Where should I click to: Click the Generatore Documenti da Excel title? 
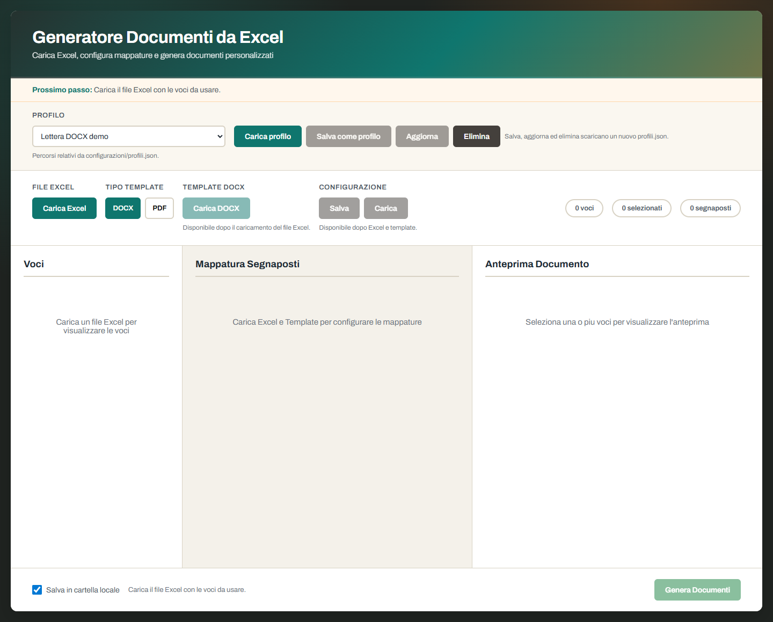[158, 37]
